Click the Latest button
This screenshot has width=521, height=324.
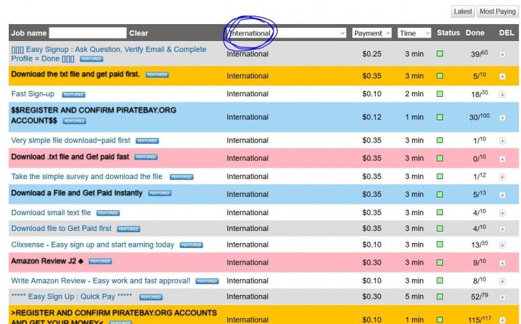463,11
